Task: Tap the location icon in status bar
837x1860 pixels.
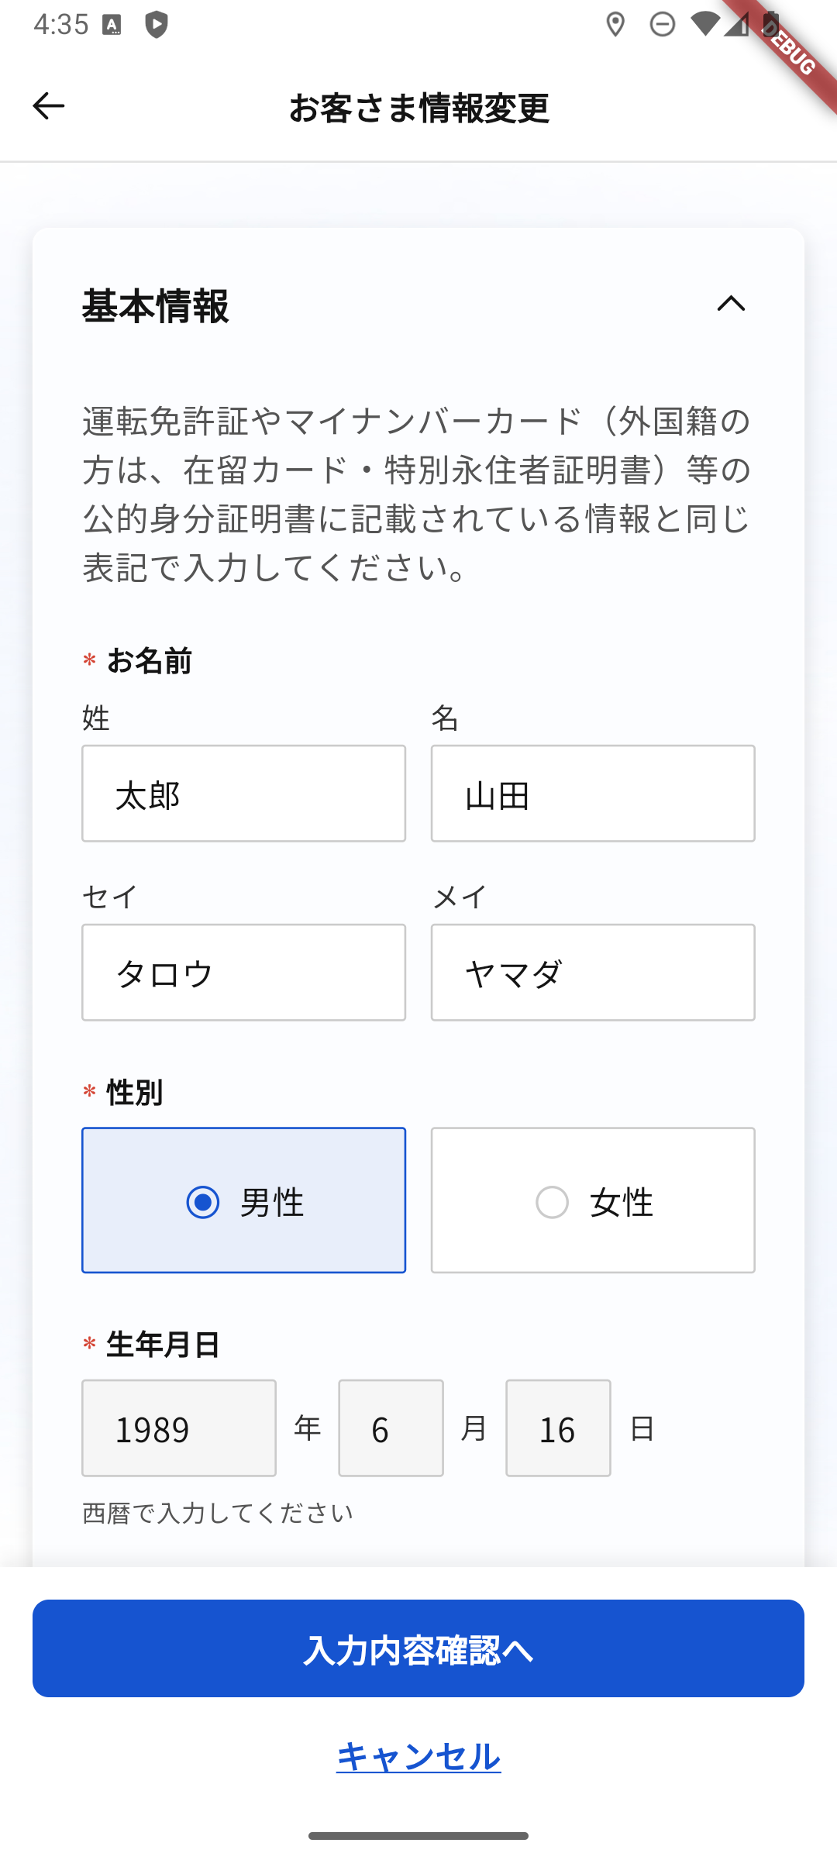Action: coord(615,25)
